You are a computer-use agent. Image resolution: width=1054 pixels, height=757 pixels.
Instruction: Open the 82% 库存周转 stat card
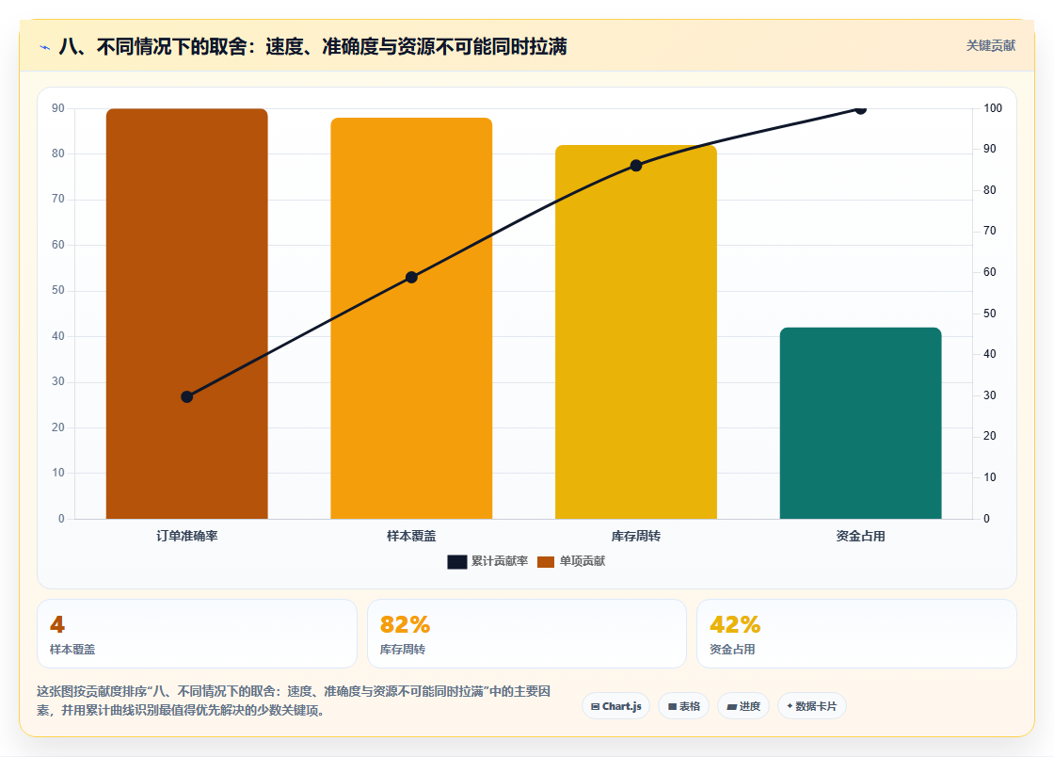[526, 634]
